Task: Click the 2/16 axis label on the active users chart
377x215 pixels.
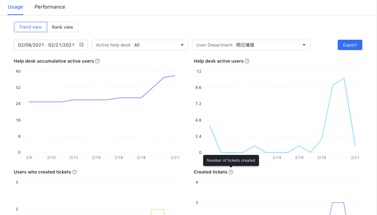Action: click(x=299, y=157)
